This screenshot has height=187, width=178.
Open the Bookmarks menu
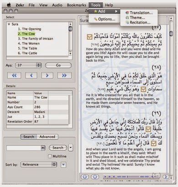coord(77,5)
